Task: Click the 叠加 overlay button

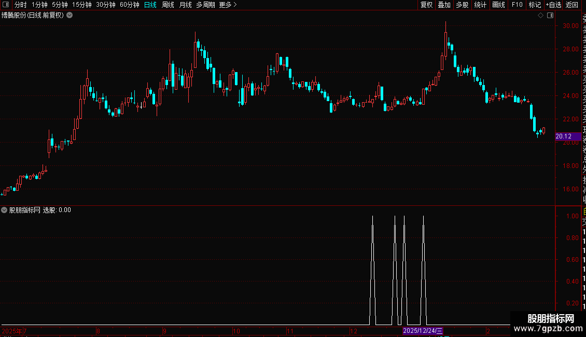Action: tap(444, 5)
